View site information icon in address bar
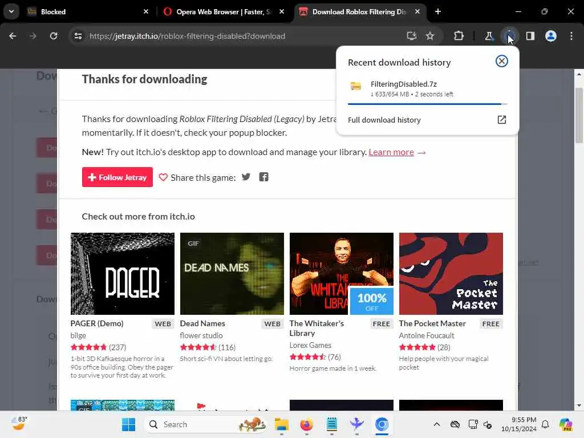The height and width of the screenshot is (438, 584). tap(78, 36)
